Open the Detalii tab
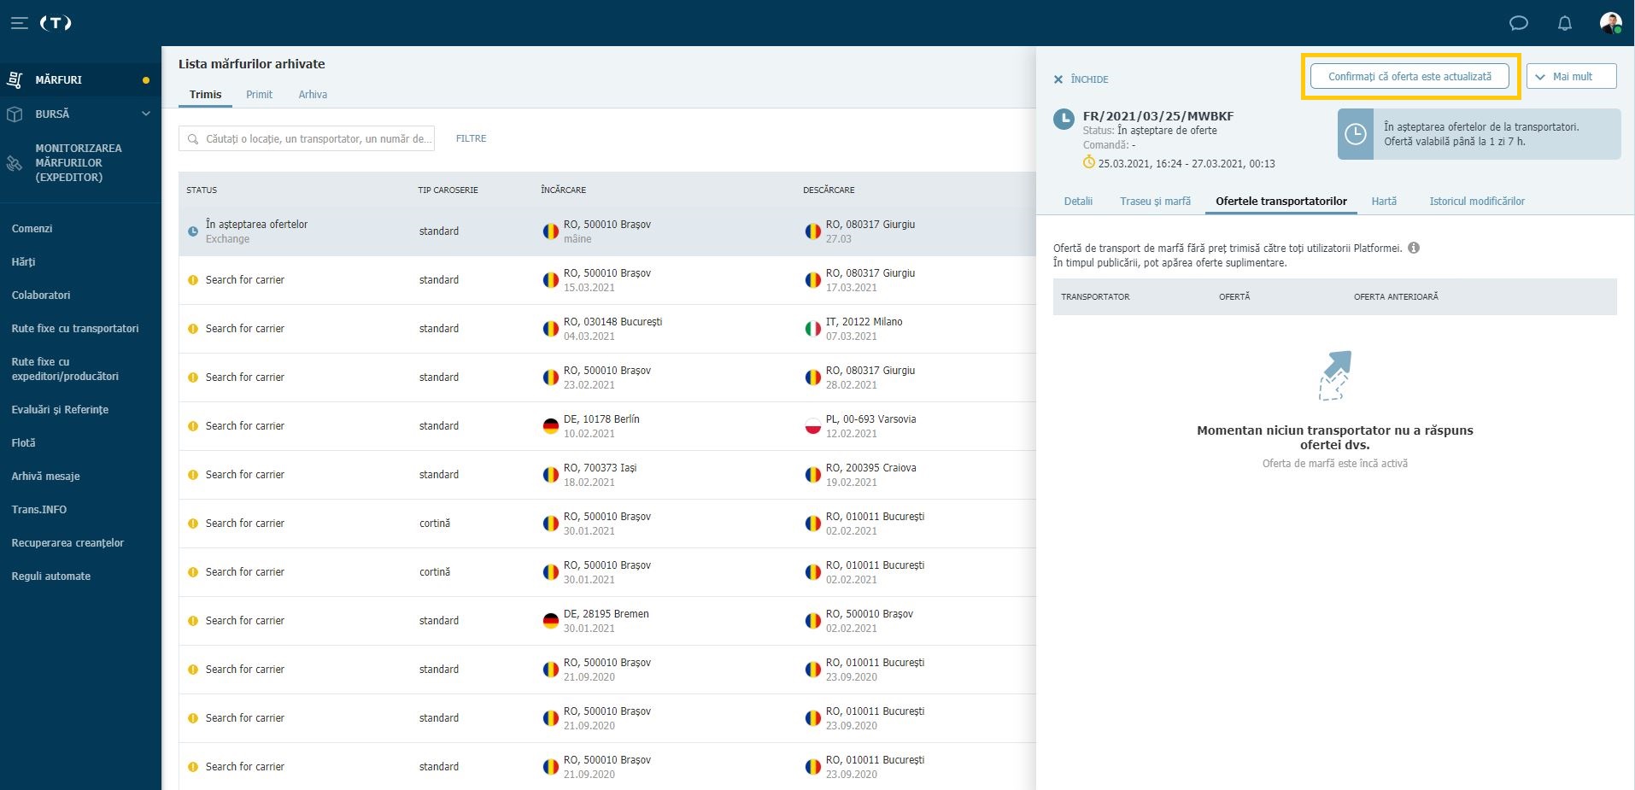The height and width of the screenshot is (790, 1635). click(1078, 202)
